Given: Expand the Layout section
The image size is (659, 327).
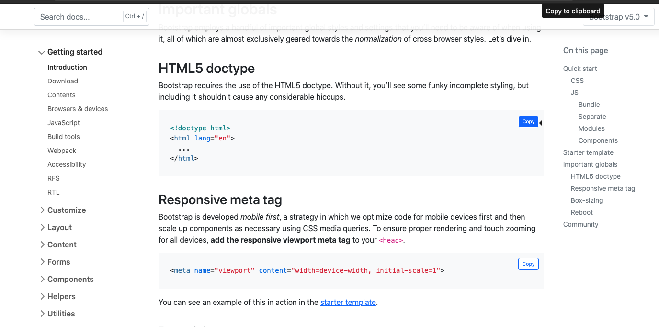Looking at the screenshot, I should [x=55, y=227].
